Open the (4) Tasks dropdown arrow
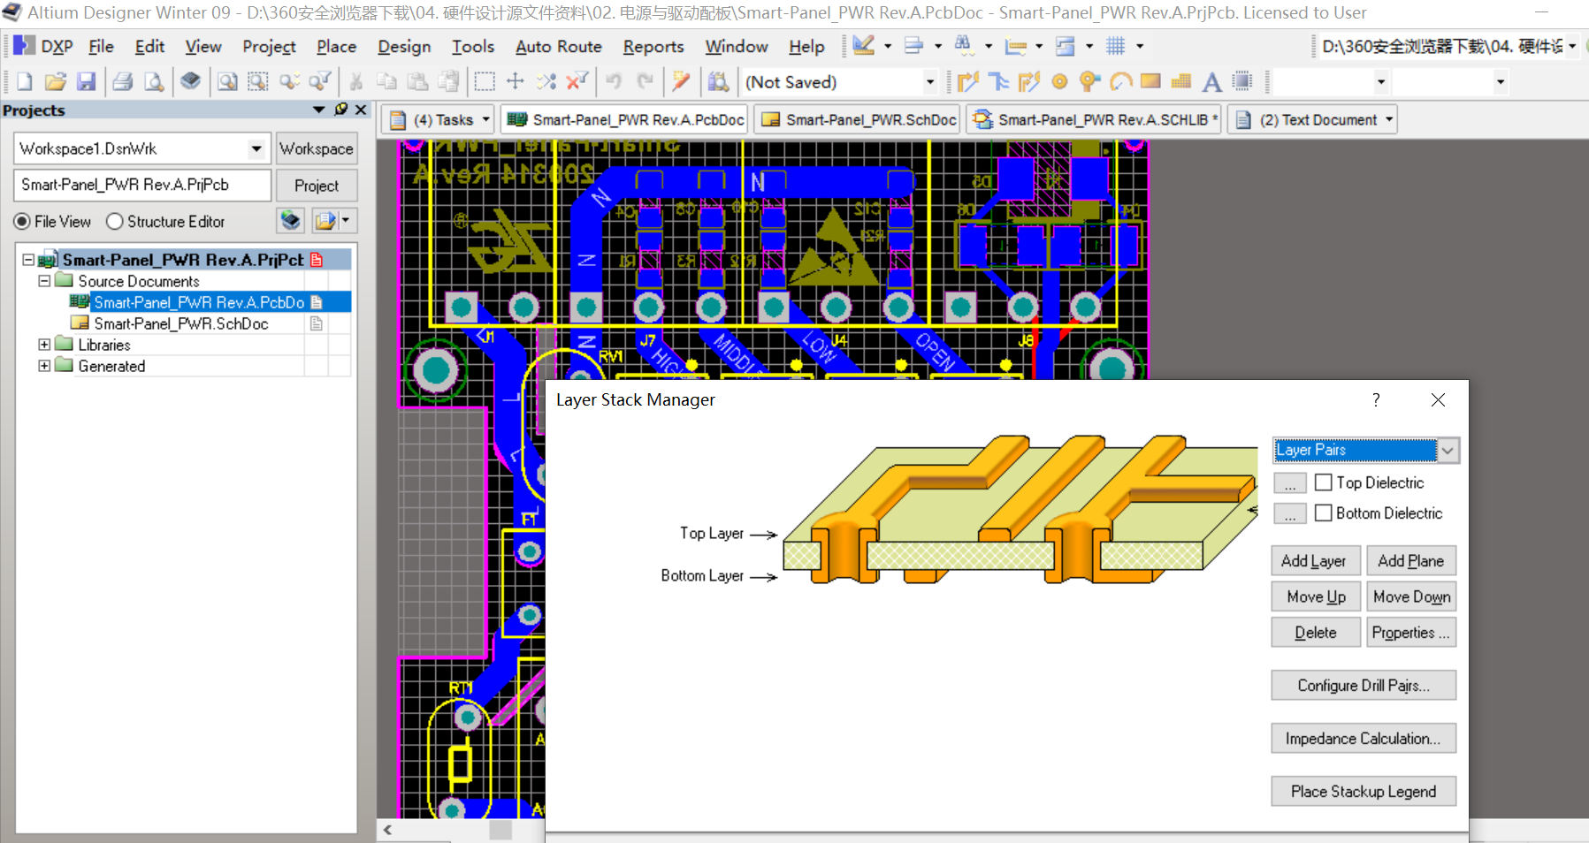The width and height of the screenshot is (1589, 843). 486,119
